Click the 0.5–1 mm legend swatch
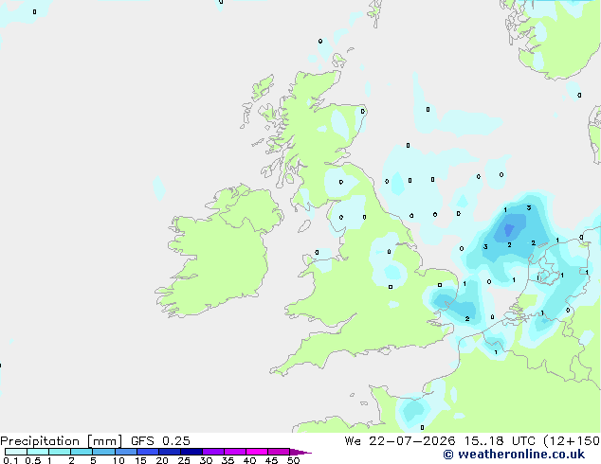The height and width of the screenshot is (464, 601). [x=38, y=452]
